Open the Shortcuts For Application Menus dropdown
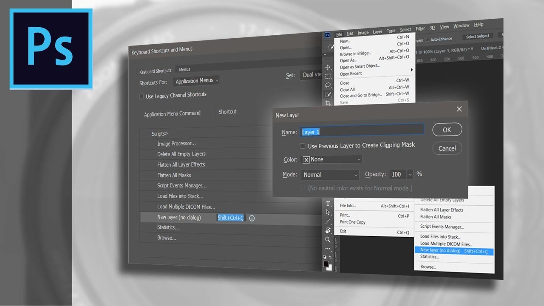 click(197, 80)
